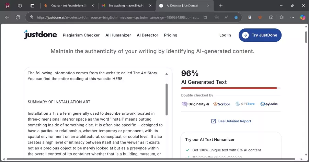Click the 96% score text
309x162 pixels.
(190, 73)
